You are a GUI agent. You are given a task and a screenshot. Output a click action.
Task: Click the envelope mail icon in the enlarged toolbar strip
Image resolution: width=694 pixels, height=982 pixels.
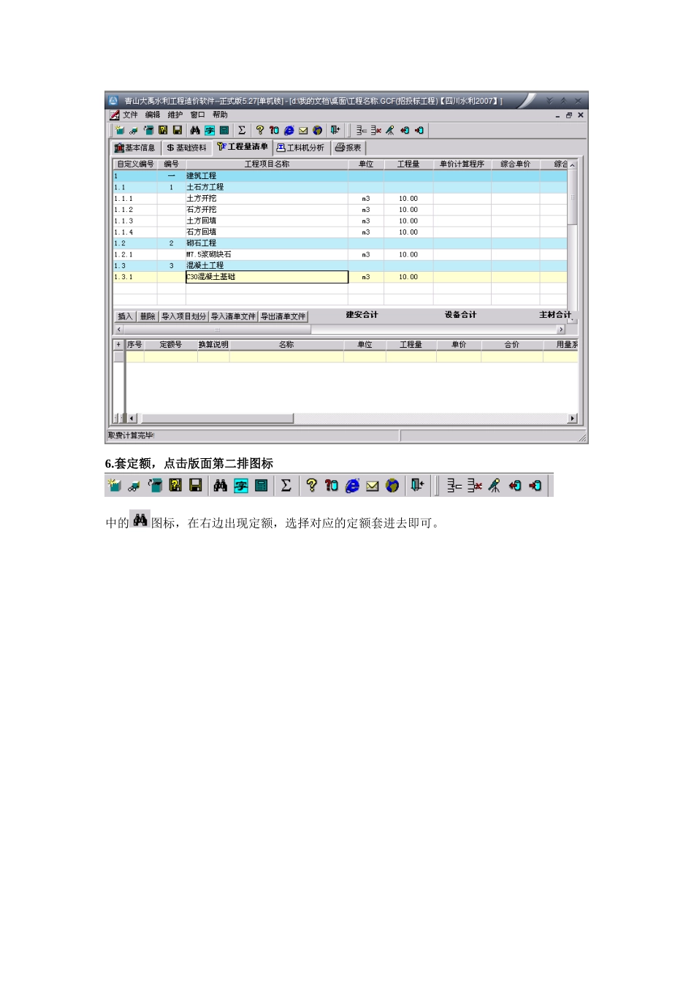pyautogui.click(x=373, y=486)
